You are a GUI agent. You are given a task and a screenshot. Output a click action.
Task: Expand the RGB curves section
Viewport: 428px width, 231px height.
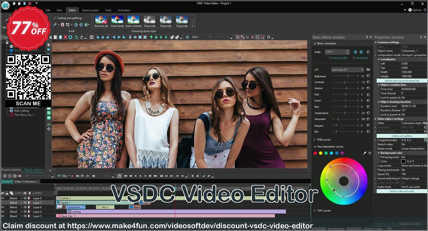click(315, 140)
